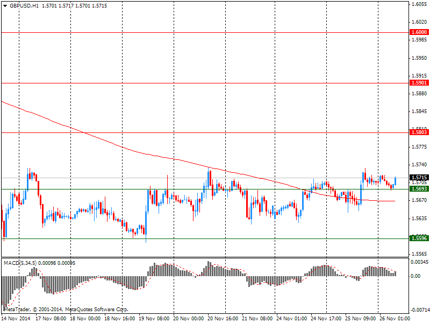Screen dimensions: 430x323
Task: Click the 24 Nov 17:00 time label
Action: 326,319
